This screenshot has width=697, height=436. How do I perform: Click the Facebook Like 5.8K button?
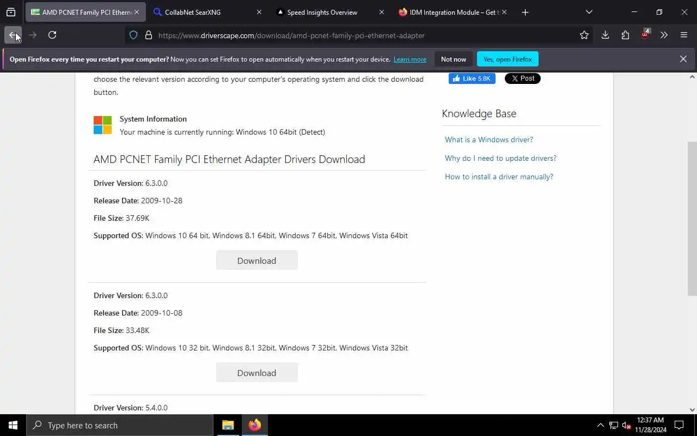click(472, 78)
